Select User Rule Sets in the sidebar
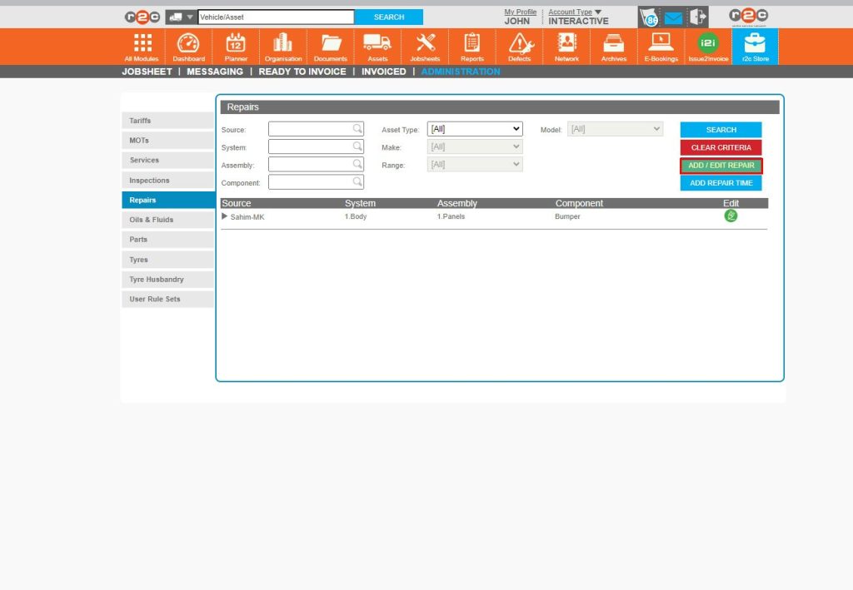 (168, 300)
